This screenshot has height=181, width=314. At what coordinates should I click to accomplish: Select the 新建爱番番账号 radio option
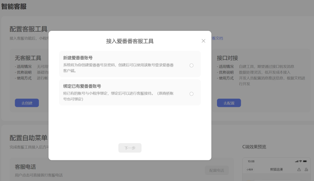point(192,65)
